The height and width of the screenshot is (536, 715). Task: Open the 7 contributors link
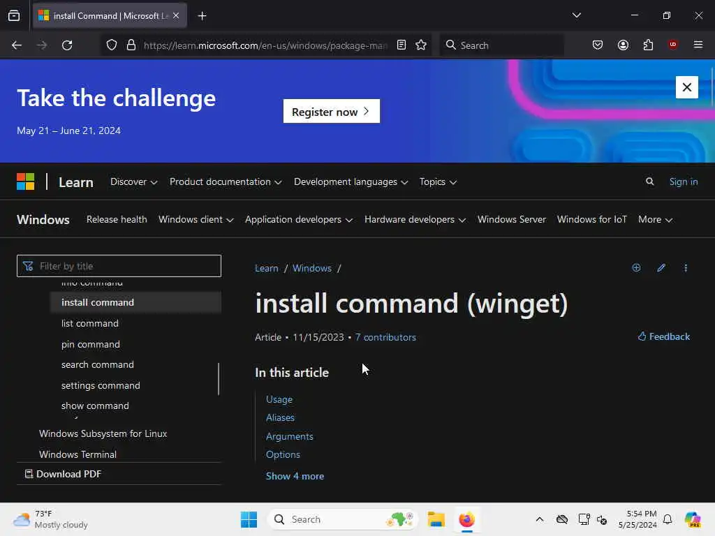385,337
